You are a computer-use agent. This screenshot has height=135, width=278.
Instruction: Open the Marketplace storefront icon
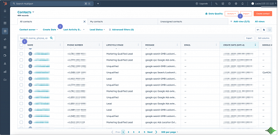223,4
